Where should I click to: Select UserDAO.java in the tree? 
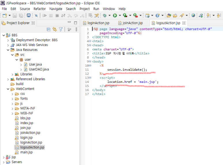pyautogui.click(x=39, y=69)
